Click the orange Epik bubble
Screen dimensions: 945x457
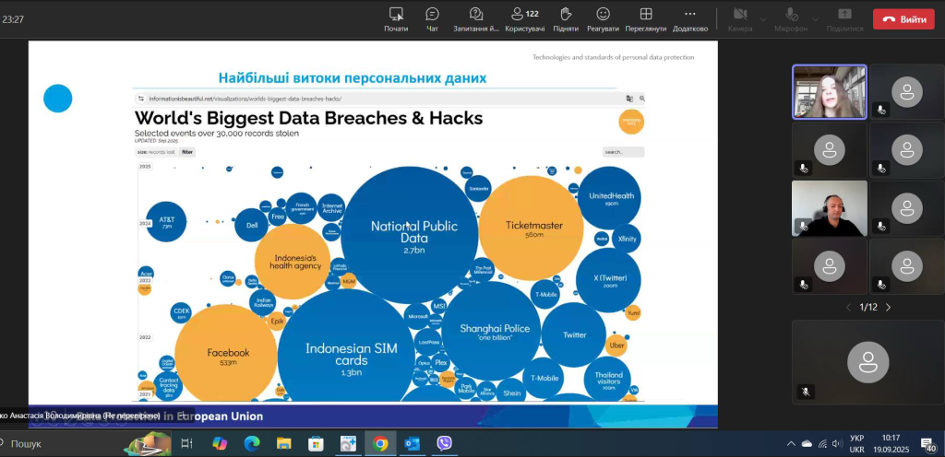pyautogui.click(x=277, y=322)
